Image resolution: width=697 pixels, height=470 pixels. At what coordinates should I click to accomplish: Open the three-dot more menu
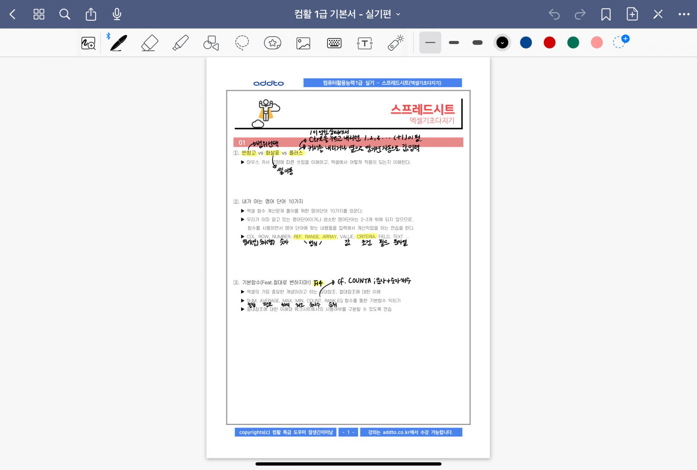[x=684, y=14]
